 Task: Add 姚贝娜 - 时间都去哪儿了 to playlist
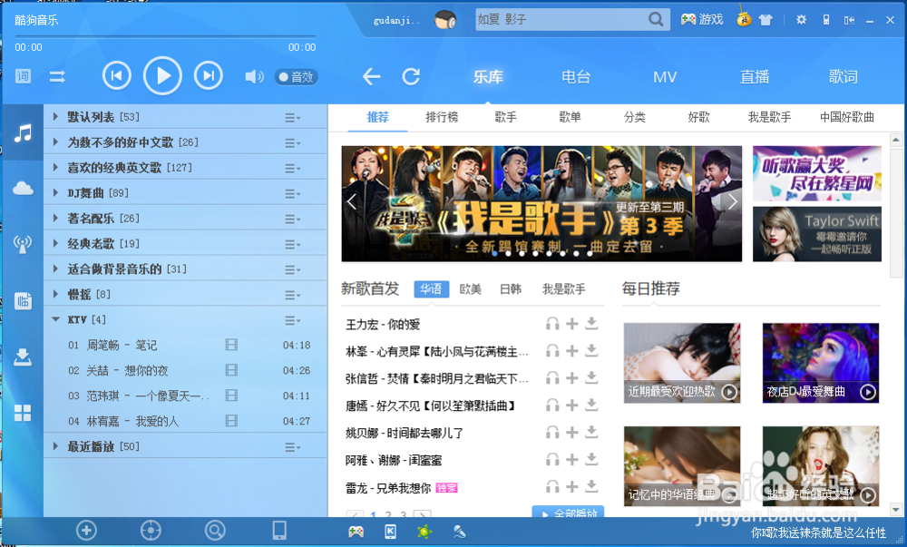(x=572, y=432)
